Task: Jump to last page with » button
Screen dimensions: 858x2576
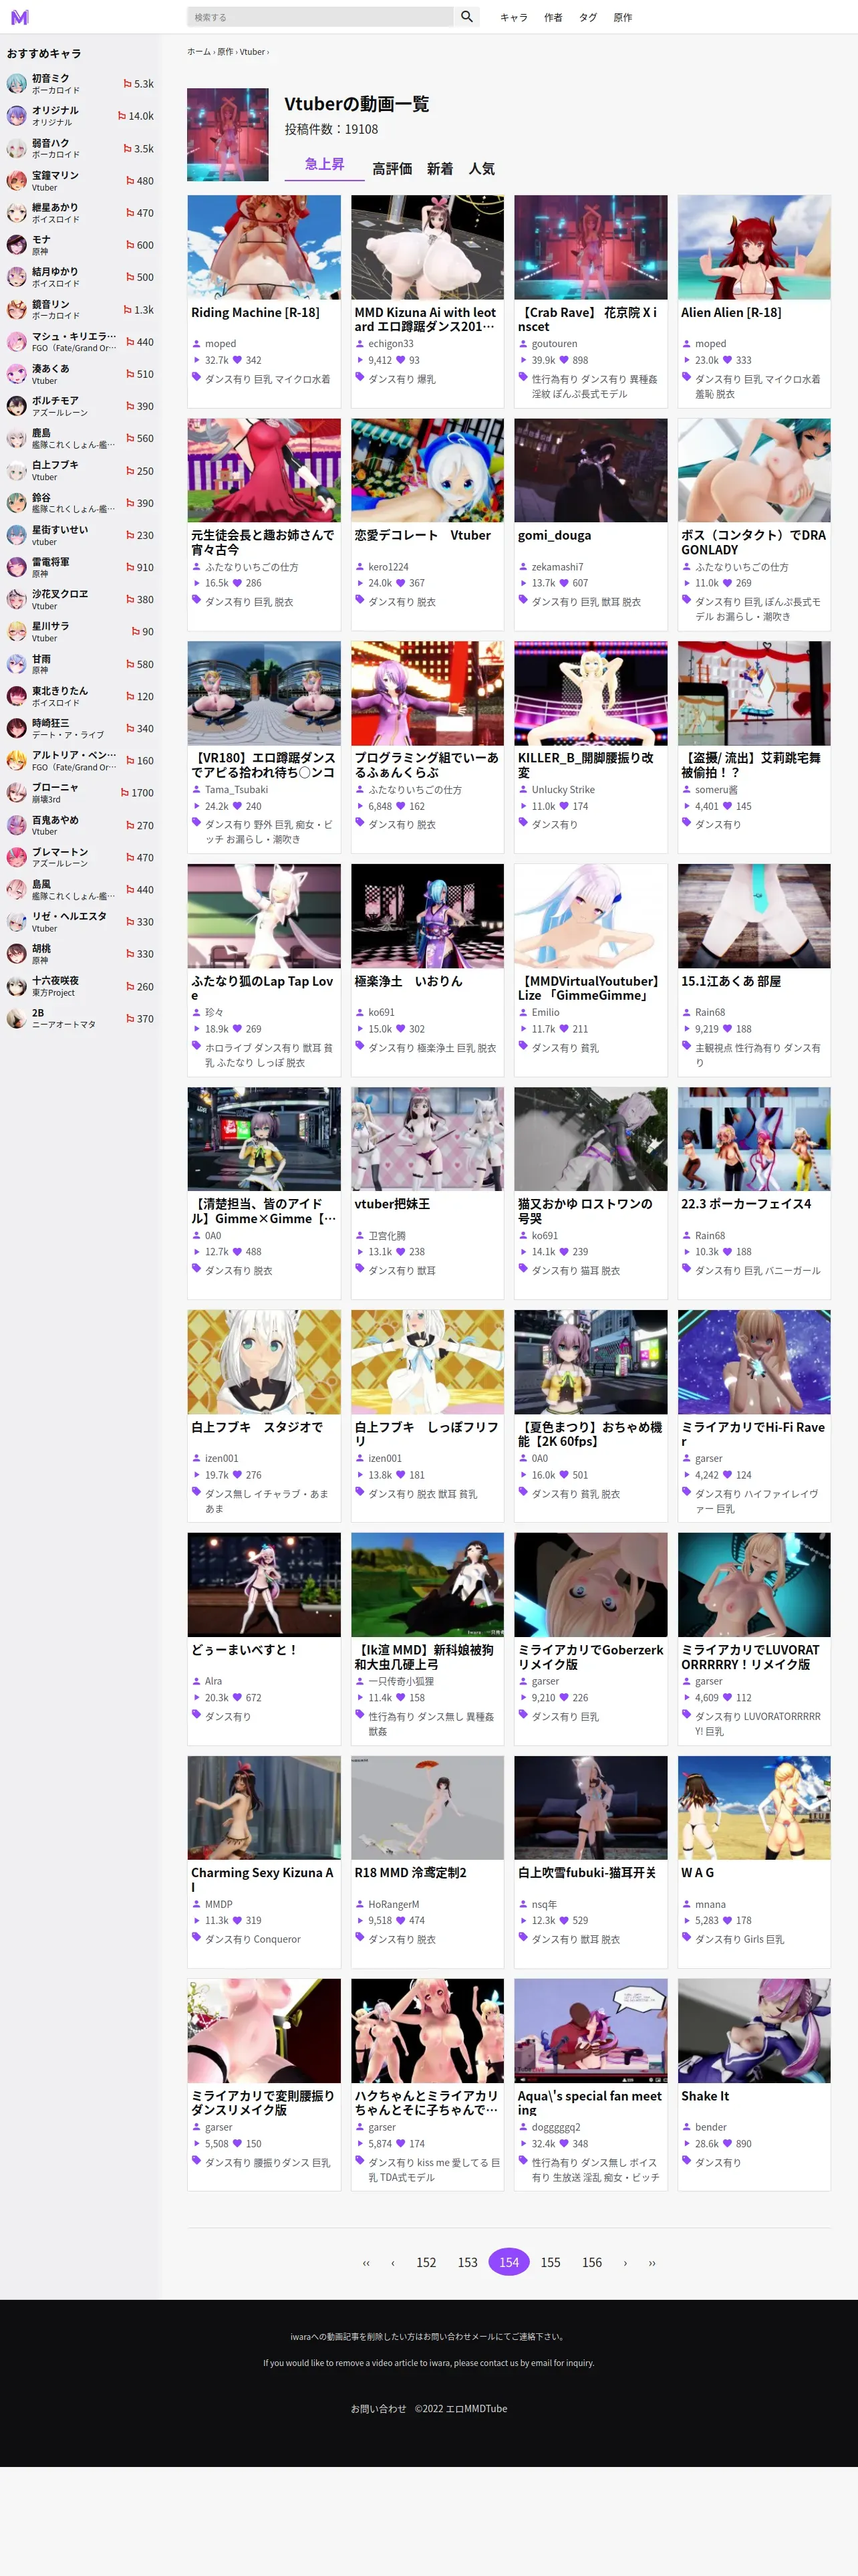Action: [652, 2262]
